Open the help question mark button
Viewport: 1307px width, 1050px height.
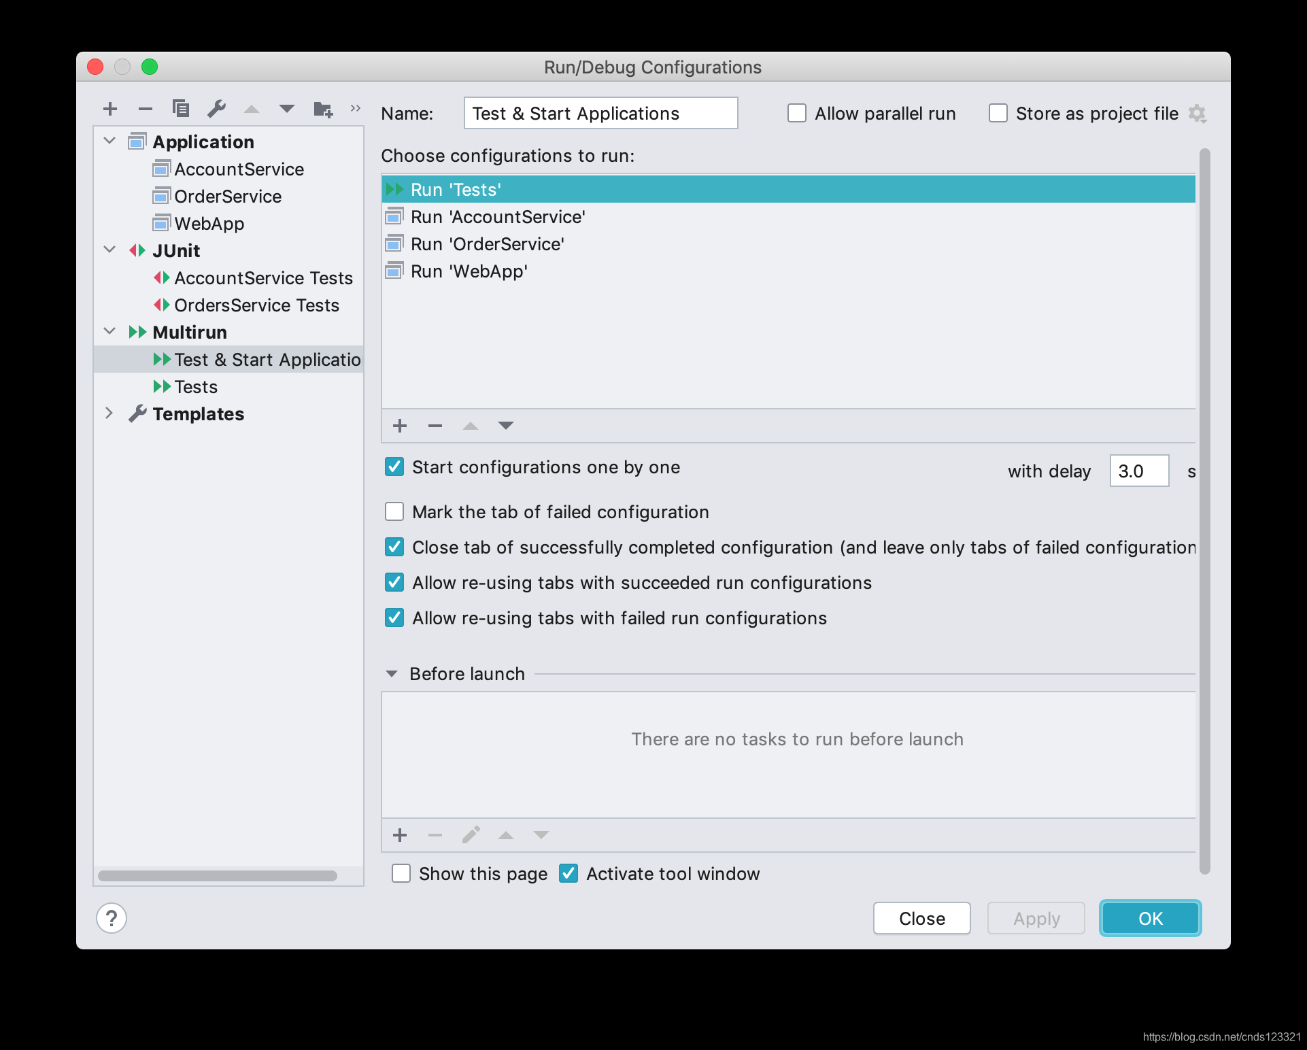(x=112, y=918)
